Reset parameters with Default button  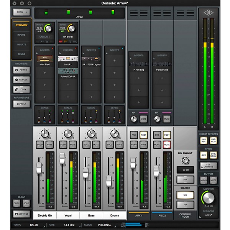(21, 104)
